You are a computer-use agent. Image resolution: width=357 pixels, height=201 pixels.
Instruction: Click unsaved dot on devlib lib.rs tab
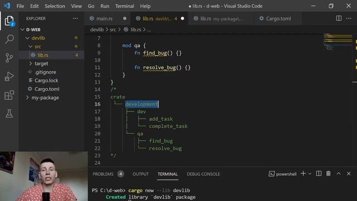pos(182,18)
